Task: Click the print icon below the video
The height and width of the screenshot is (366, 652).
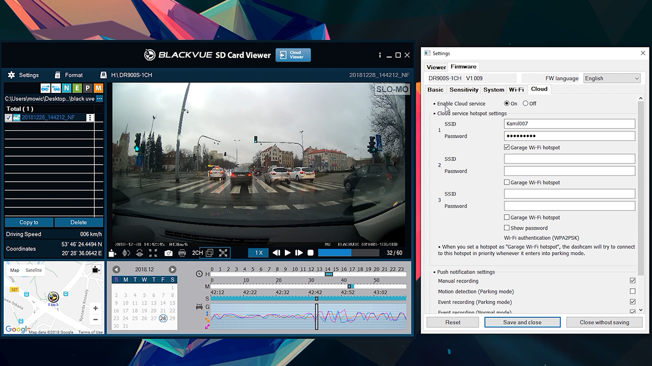Action: [182, 253]
